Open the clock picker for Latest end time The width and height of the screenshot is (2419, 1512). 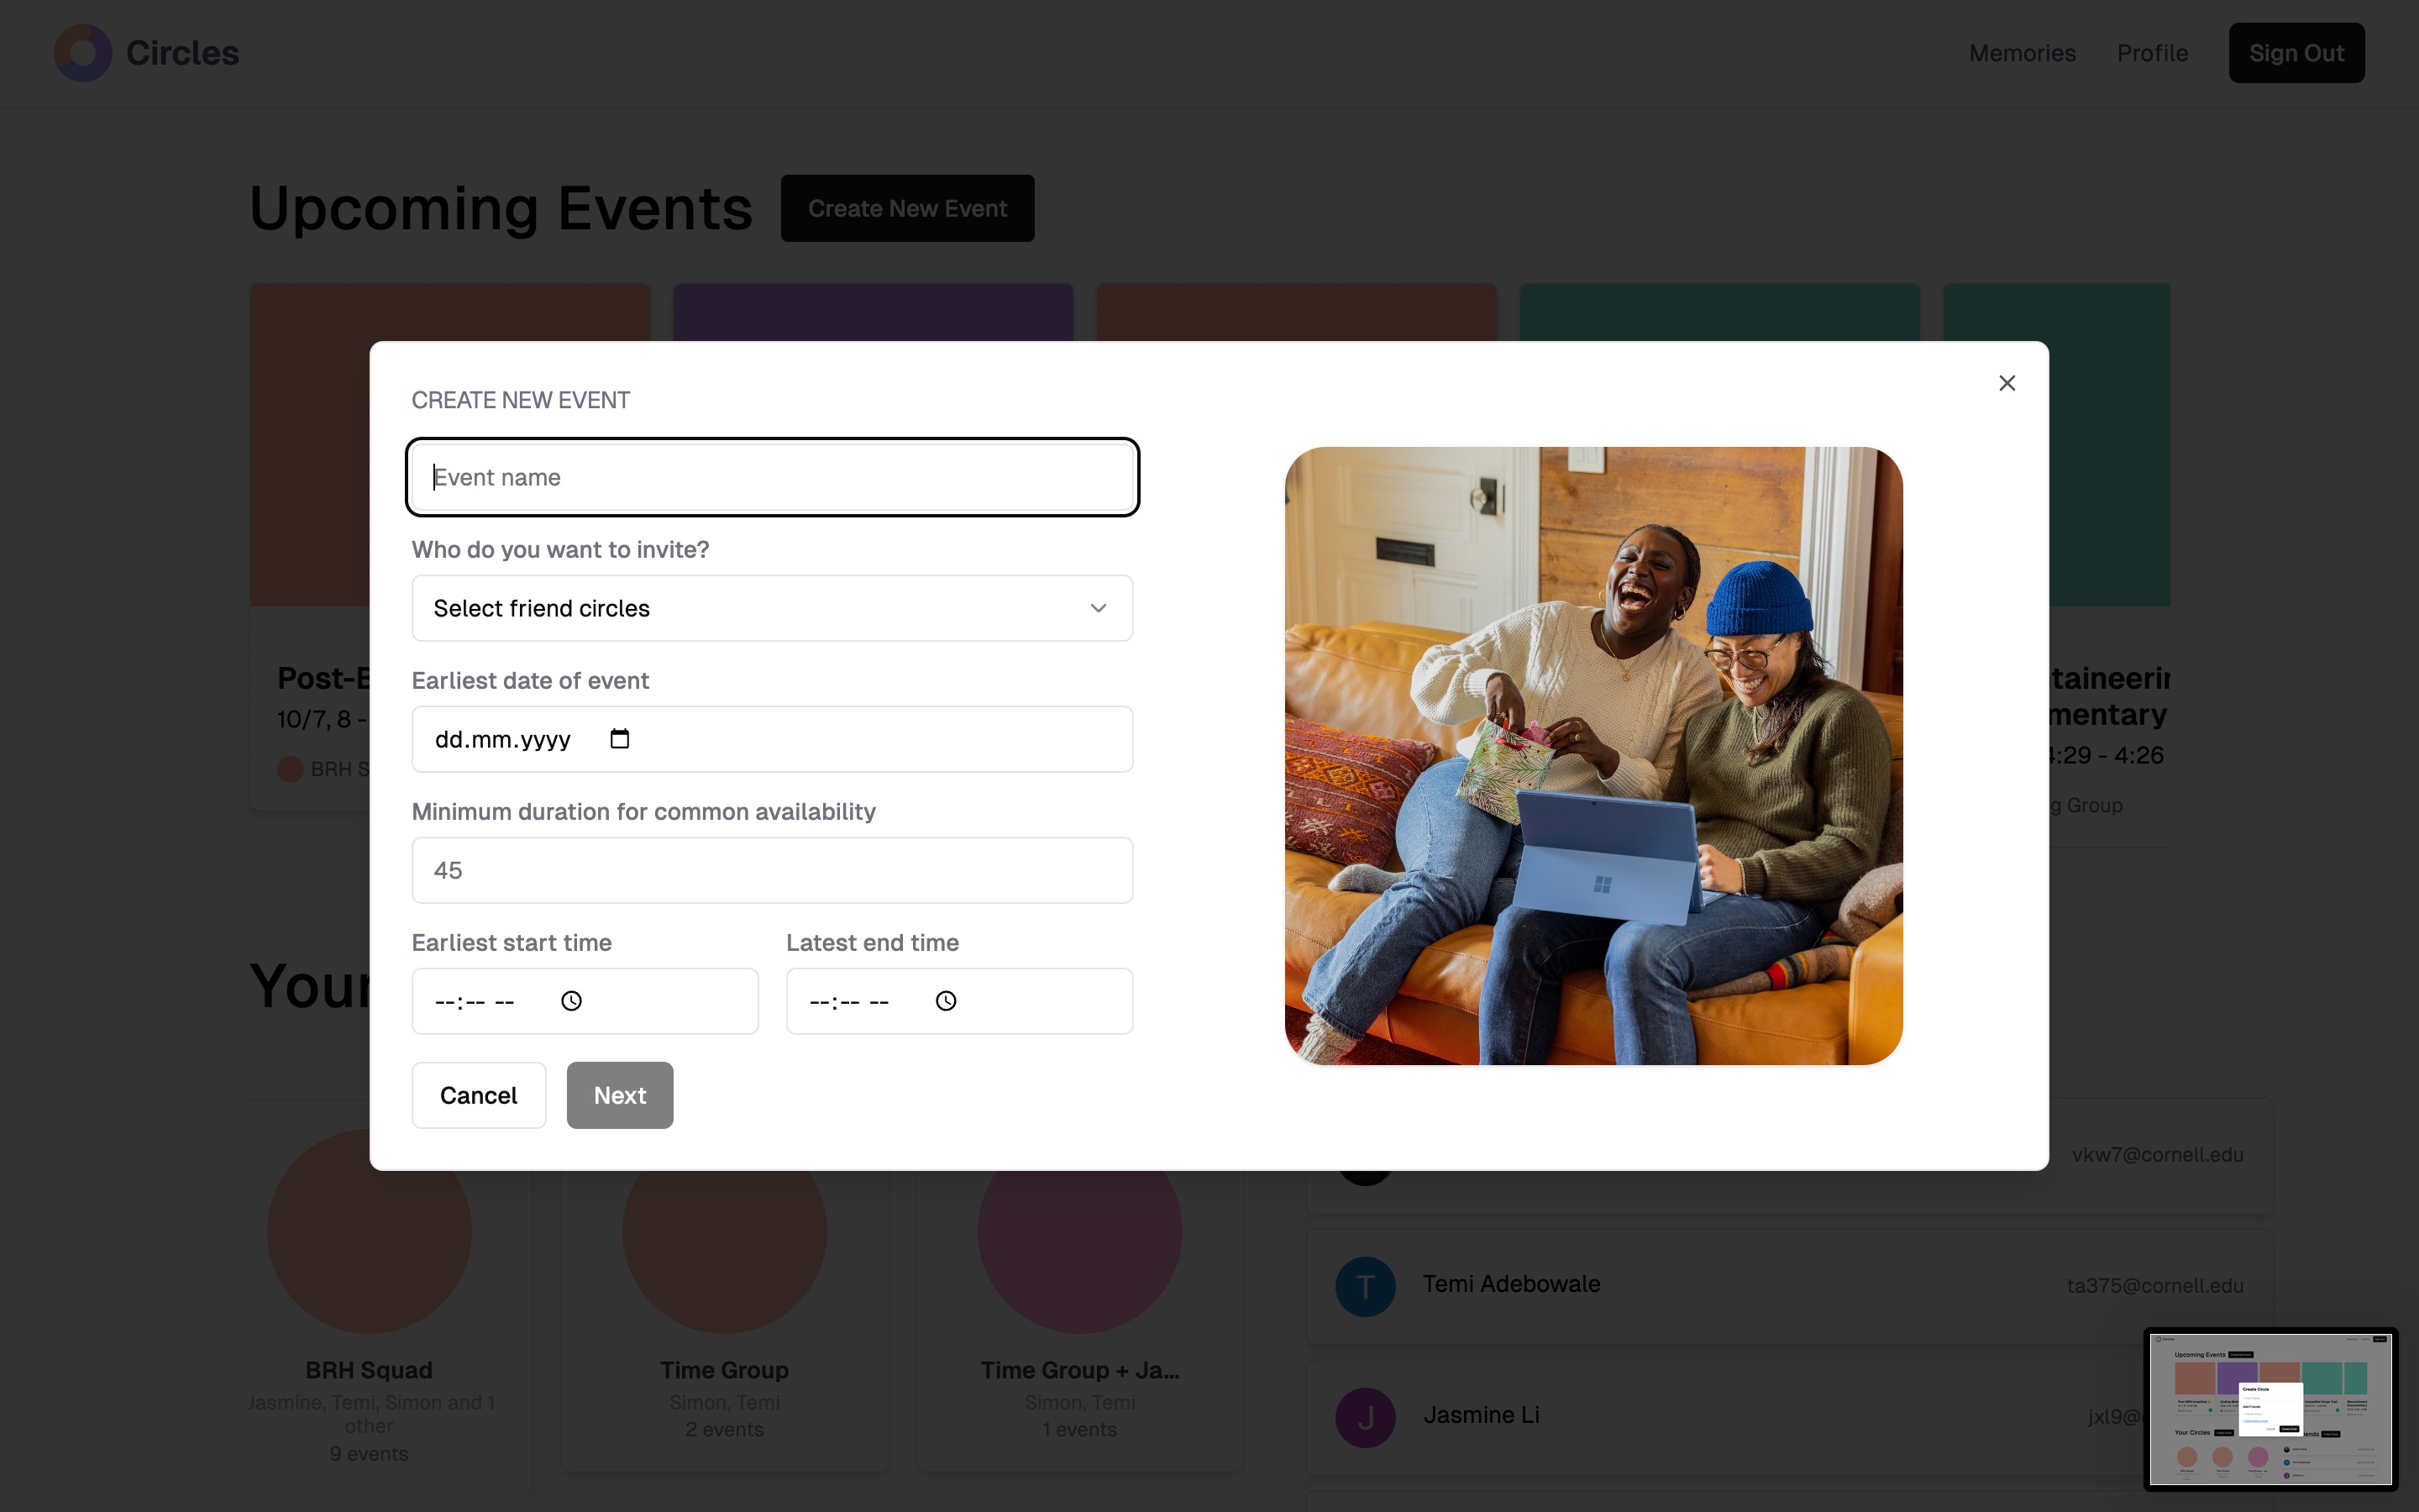(946, 1001)
